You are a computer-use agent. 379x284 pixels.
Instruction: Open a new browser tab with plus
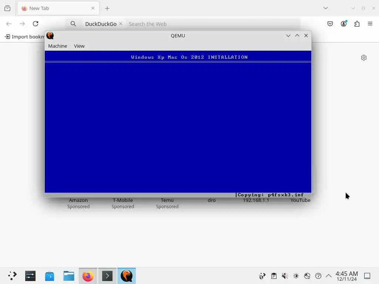point(107,9)
